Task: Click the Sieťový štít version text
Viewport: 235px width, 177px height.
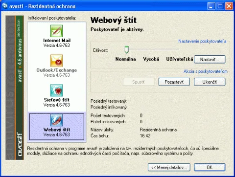Action: [56, 105]
